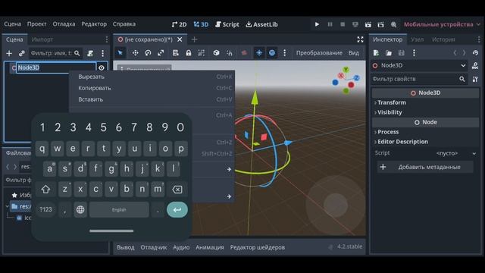Open Scene dock filter options menu

(x=103, y=53)
